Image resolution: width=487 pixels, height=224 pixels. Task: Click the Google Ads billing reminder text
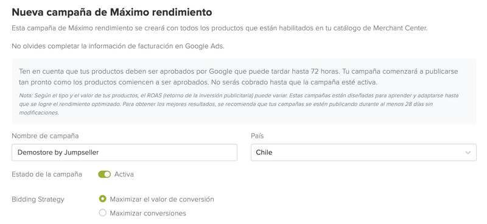(118, 46)
